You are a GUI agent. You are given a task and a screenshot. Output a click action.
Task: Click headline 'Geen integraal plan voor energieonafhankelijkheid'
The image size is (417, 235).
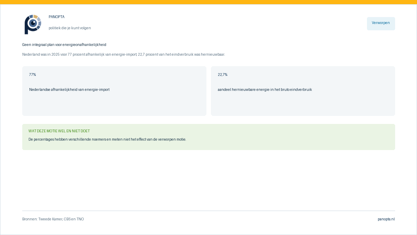click(x=64, y=45)
